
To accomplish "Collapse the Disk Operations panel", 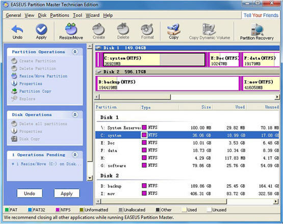I will tap(75, 115).
